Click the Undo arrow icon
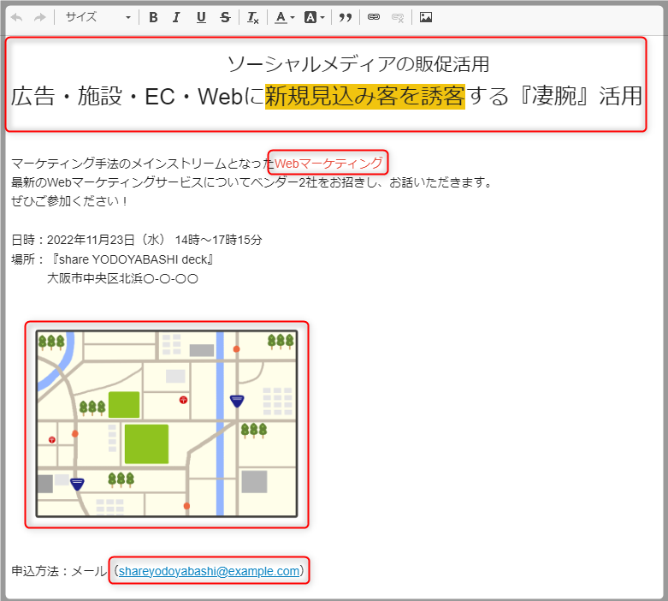 [x=16, y=17]
